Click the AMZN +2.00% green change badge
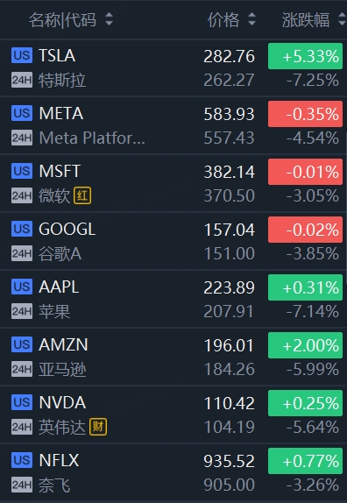347x503 pixels. coord(305,345)
